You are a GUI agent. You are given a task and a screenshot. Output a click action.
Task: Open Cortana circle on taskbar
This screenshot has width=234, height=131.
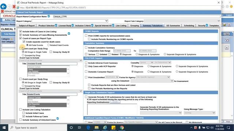point(71,128)
